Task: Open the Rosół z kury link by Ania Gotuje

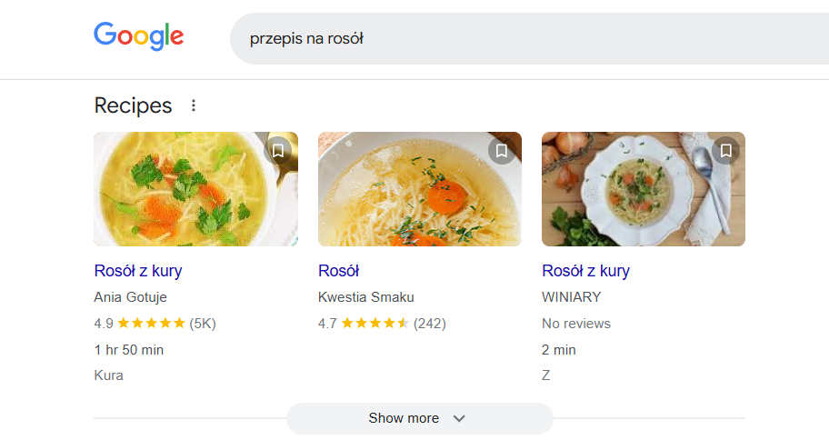Action: [x=138, y=271]
